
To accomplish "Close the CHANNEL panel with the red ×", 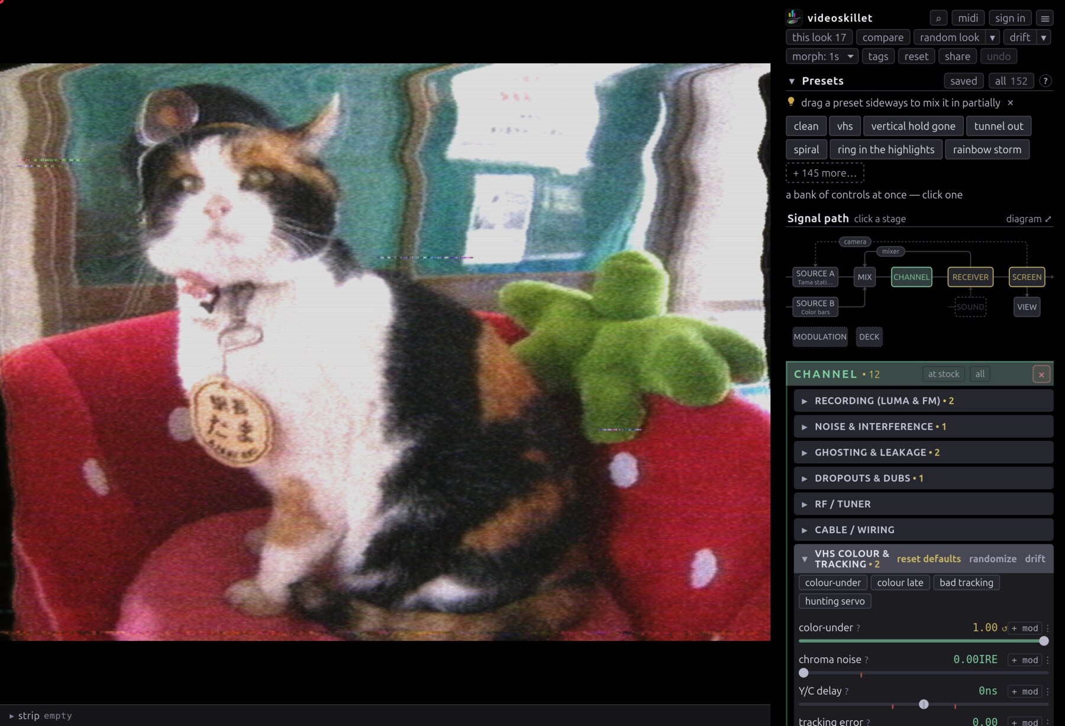I will (x=1041, y=374).
